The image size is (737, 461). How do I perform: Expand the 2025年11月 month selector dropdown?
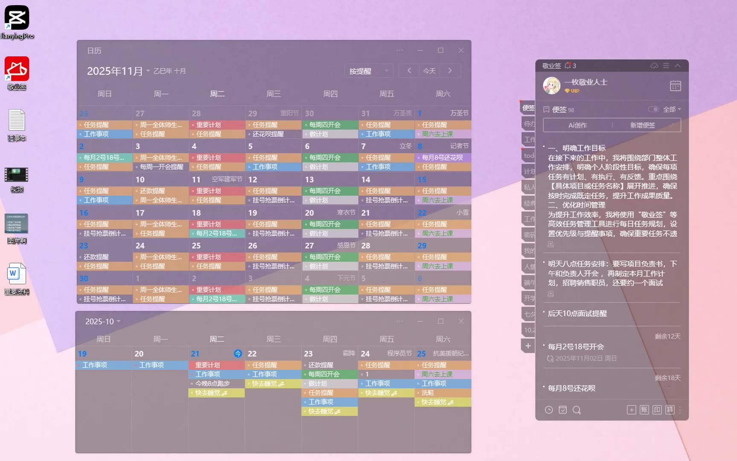pyautogui.click(x=148, y=71)
